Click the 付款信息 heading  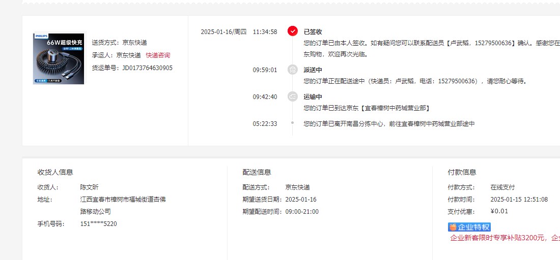pos(462,172)
